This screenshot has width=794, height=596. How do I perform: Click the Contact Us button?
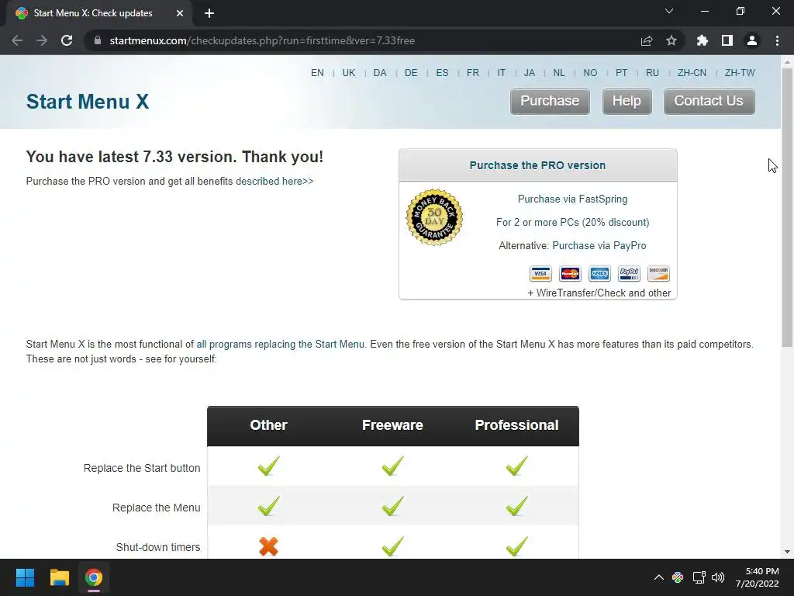709,102
